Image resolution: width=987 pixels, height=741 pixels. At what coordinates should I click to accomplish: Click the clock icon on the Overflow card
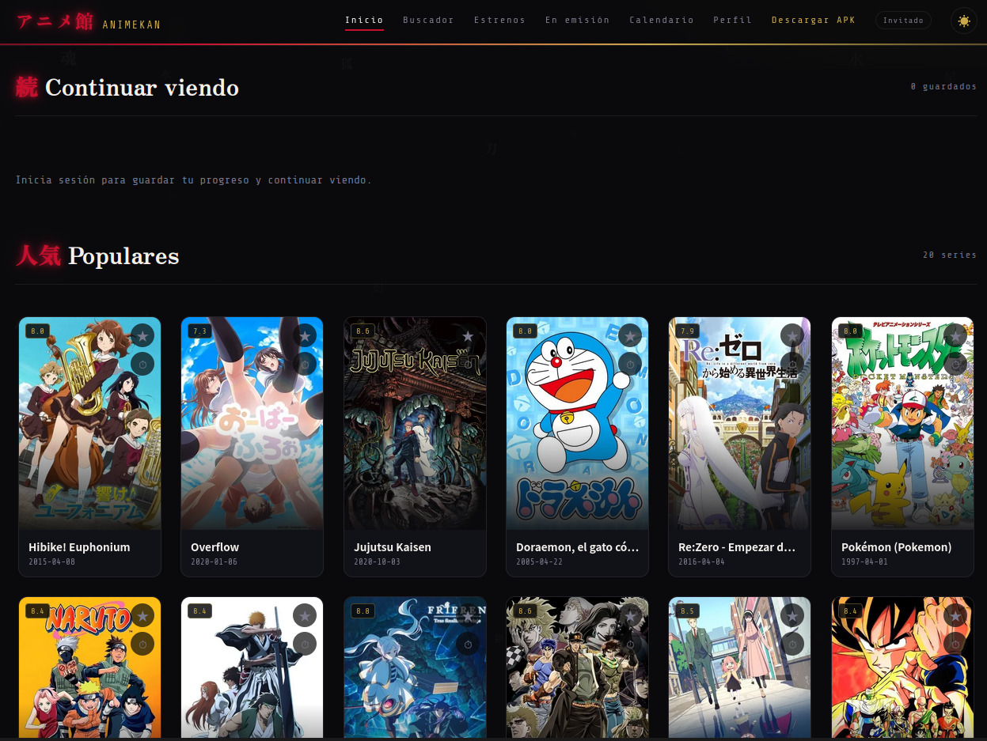click(x=305, y=364)
